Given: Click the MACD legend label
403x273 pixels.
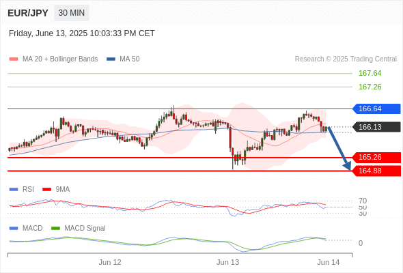Looking at the screenshot, I should pyautogui.click(x=33, y=229).
